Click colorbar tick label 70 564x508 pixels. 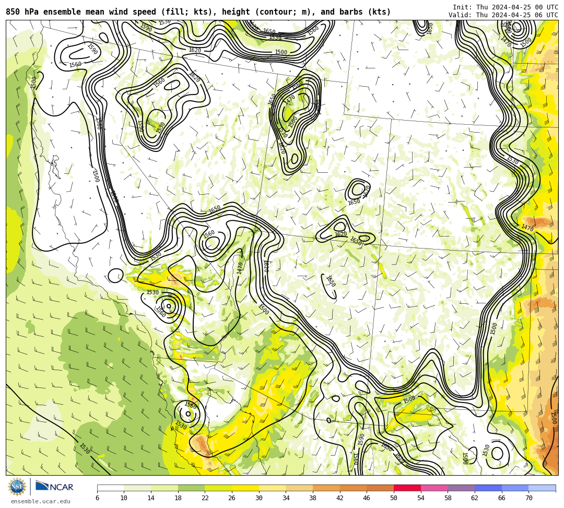tap(528, 498)
